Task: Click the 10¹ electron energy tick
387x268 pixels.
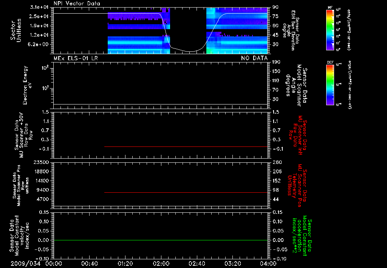Action: point(45,89)
